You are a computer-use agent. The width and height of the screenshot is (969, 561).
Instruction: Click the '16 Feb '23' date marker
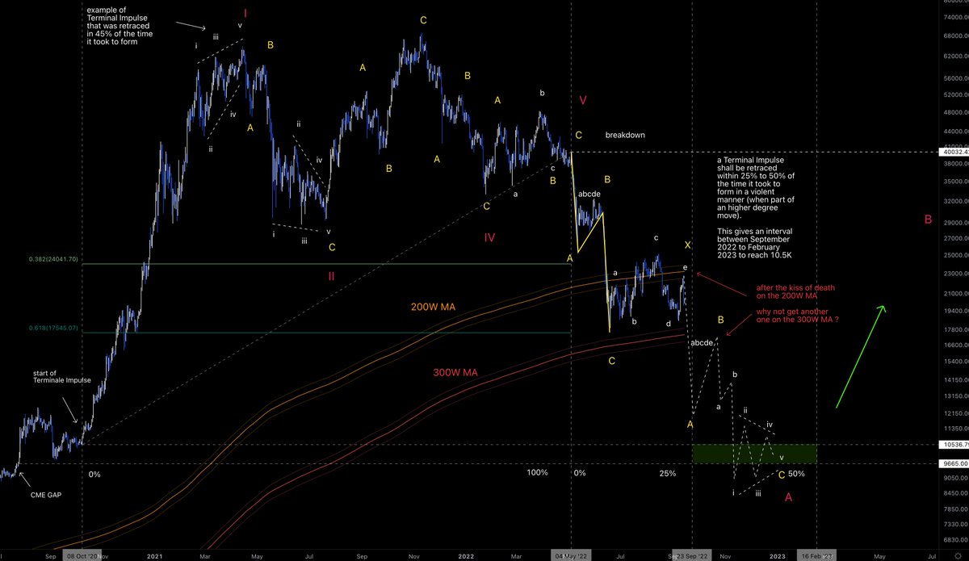[816, 555]
